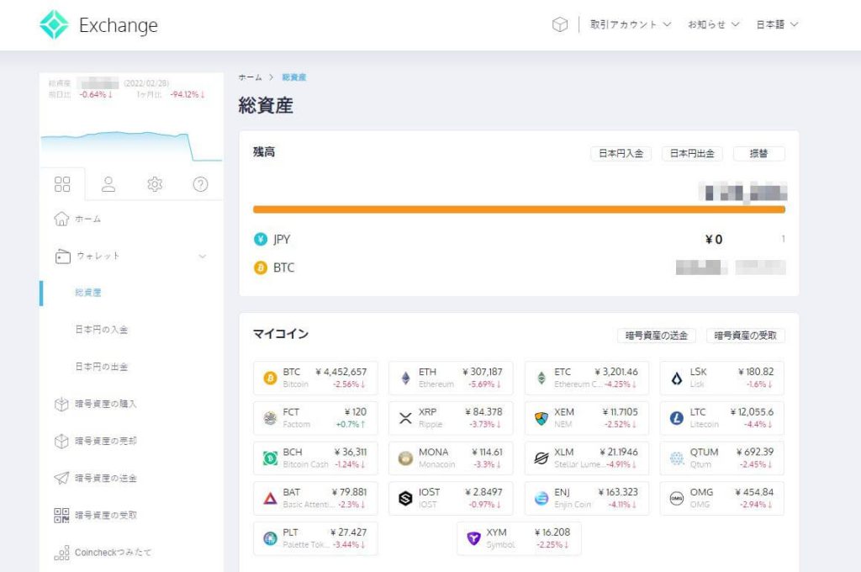The height and width of the screenshot is (572, 861).
Task: Click the BAT triangle icon
Action: coord(270,498)
